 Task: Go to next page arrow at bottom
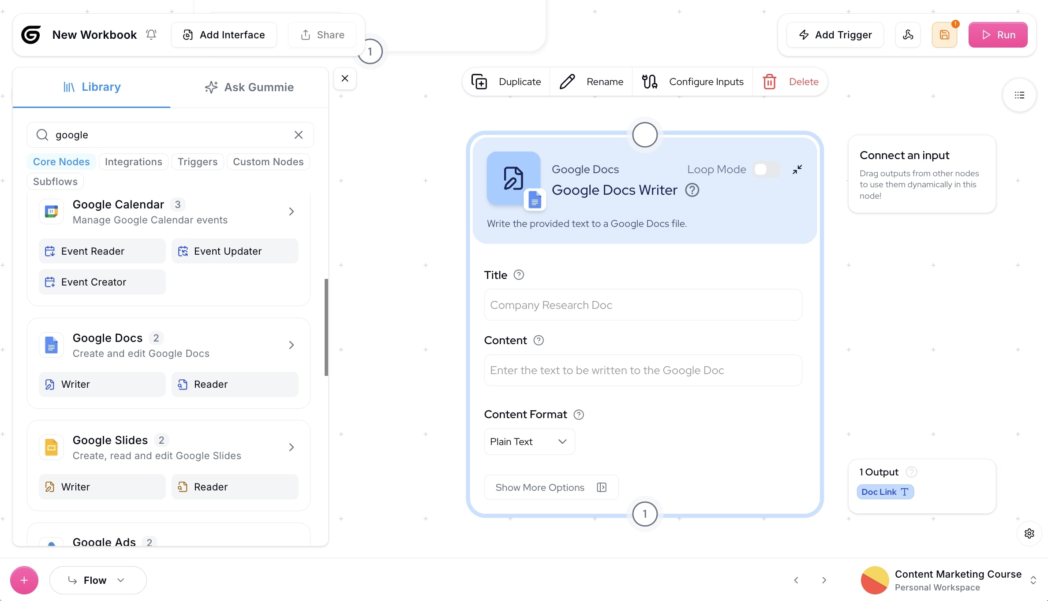pos(824,580)
